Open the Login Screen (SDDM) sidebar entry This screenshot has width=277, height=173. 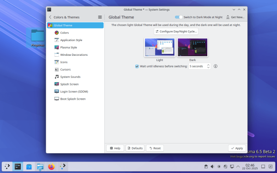(x=75, y=91)
